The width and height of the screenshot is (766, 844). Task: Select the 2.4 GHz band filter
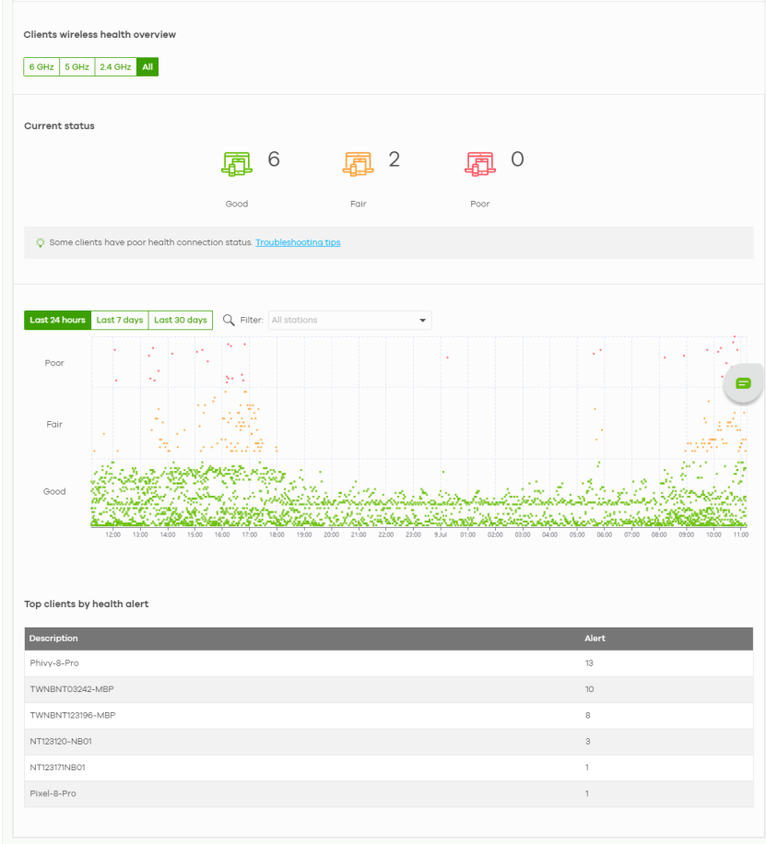(x=115, y=67)
